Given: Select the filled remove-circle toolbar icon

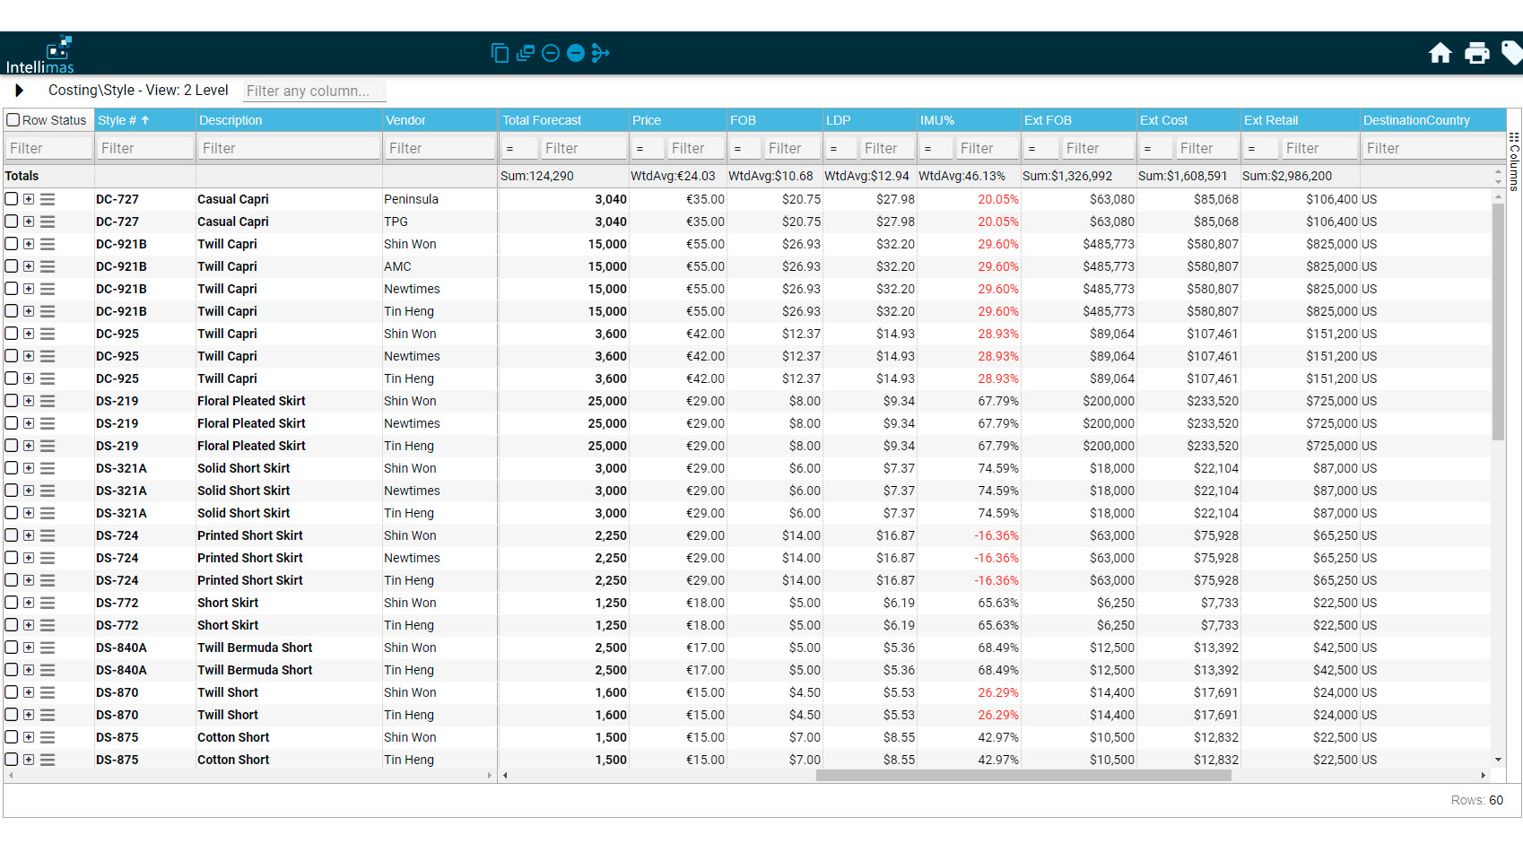Looking at the screenshot, I should tap(575, 53).
